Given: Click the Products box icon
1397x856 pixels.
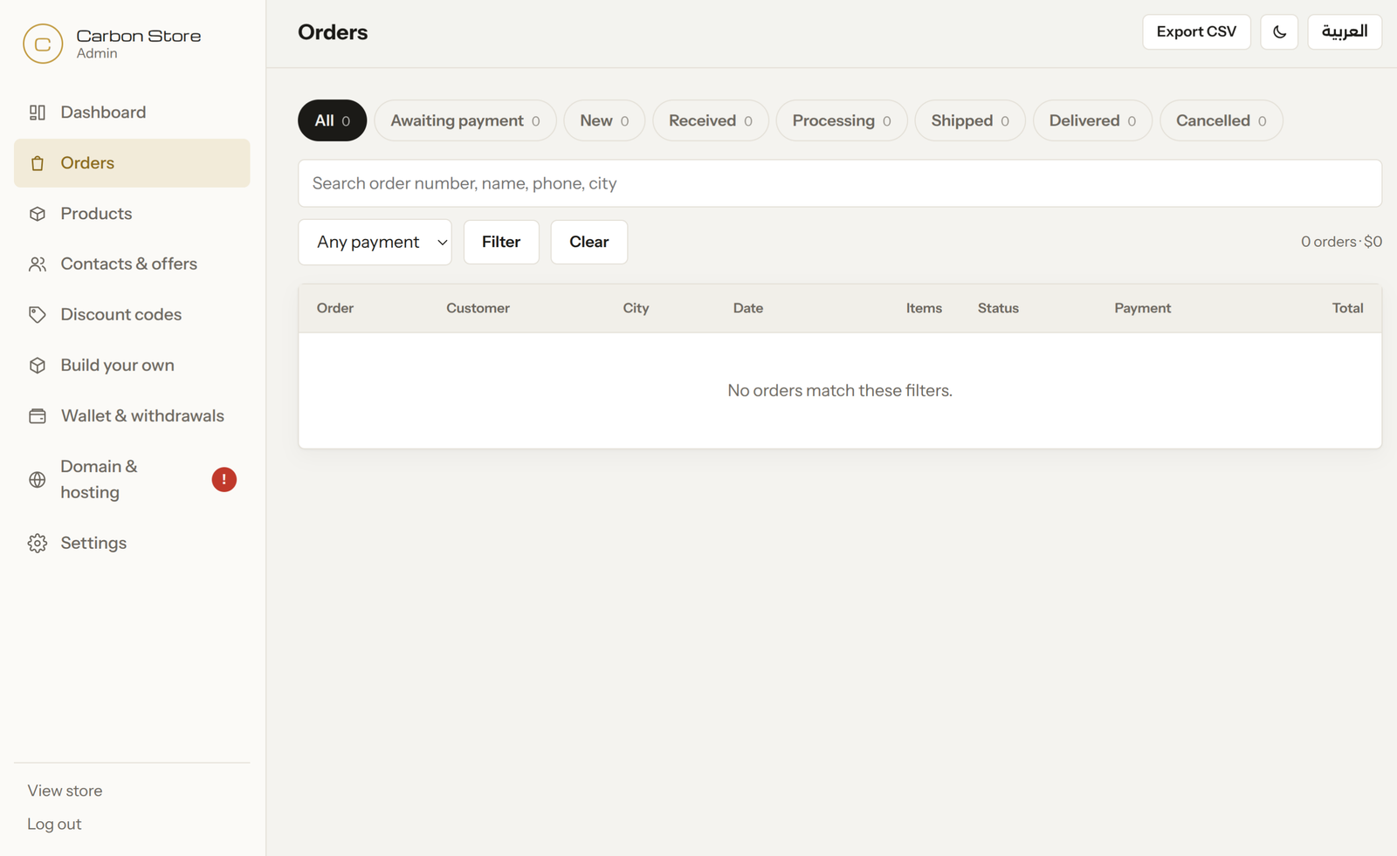Looking at the screenshot, I should point(38,214).
